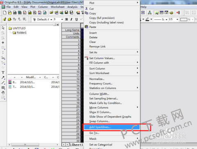Toggle Underline formatting

click(76, 19)
